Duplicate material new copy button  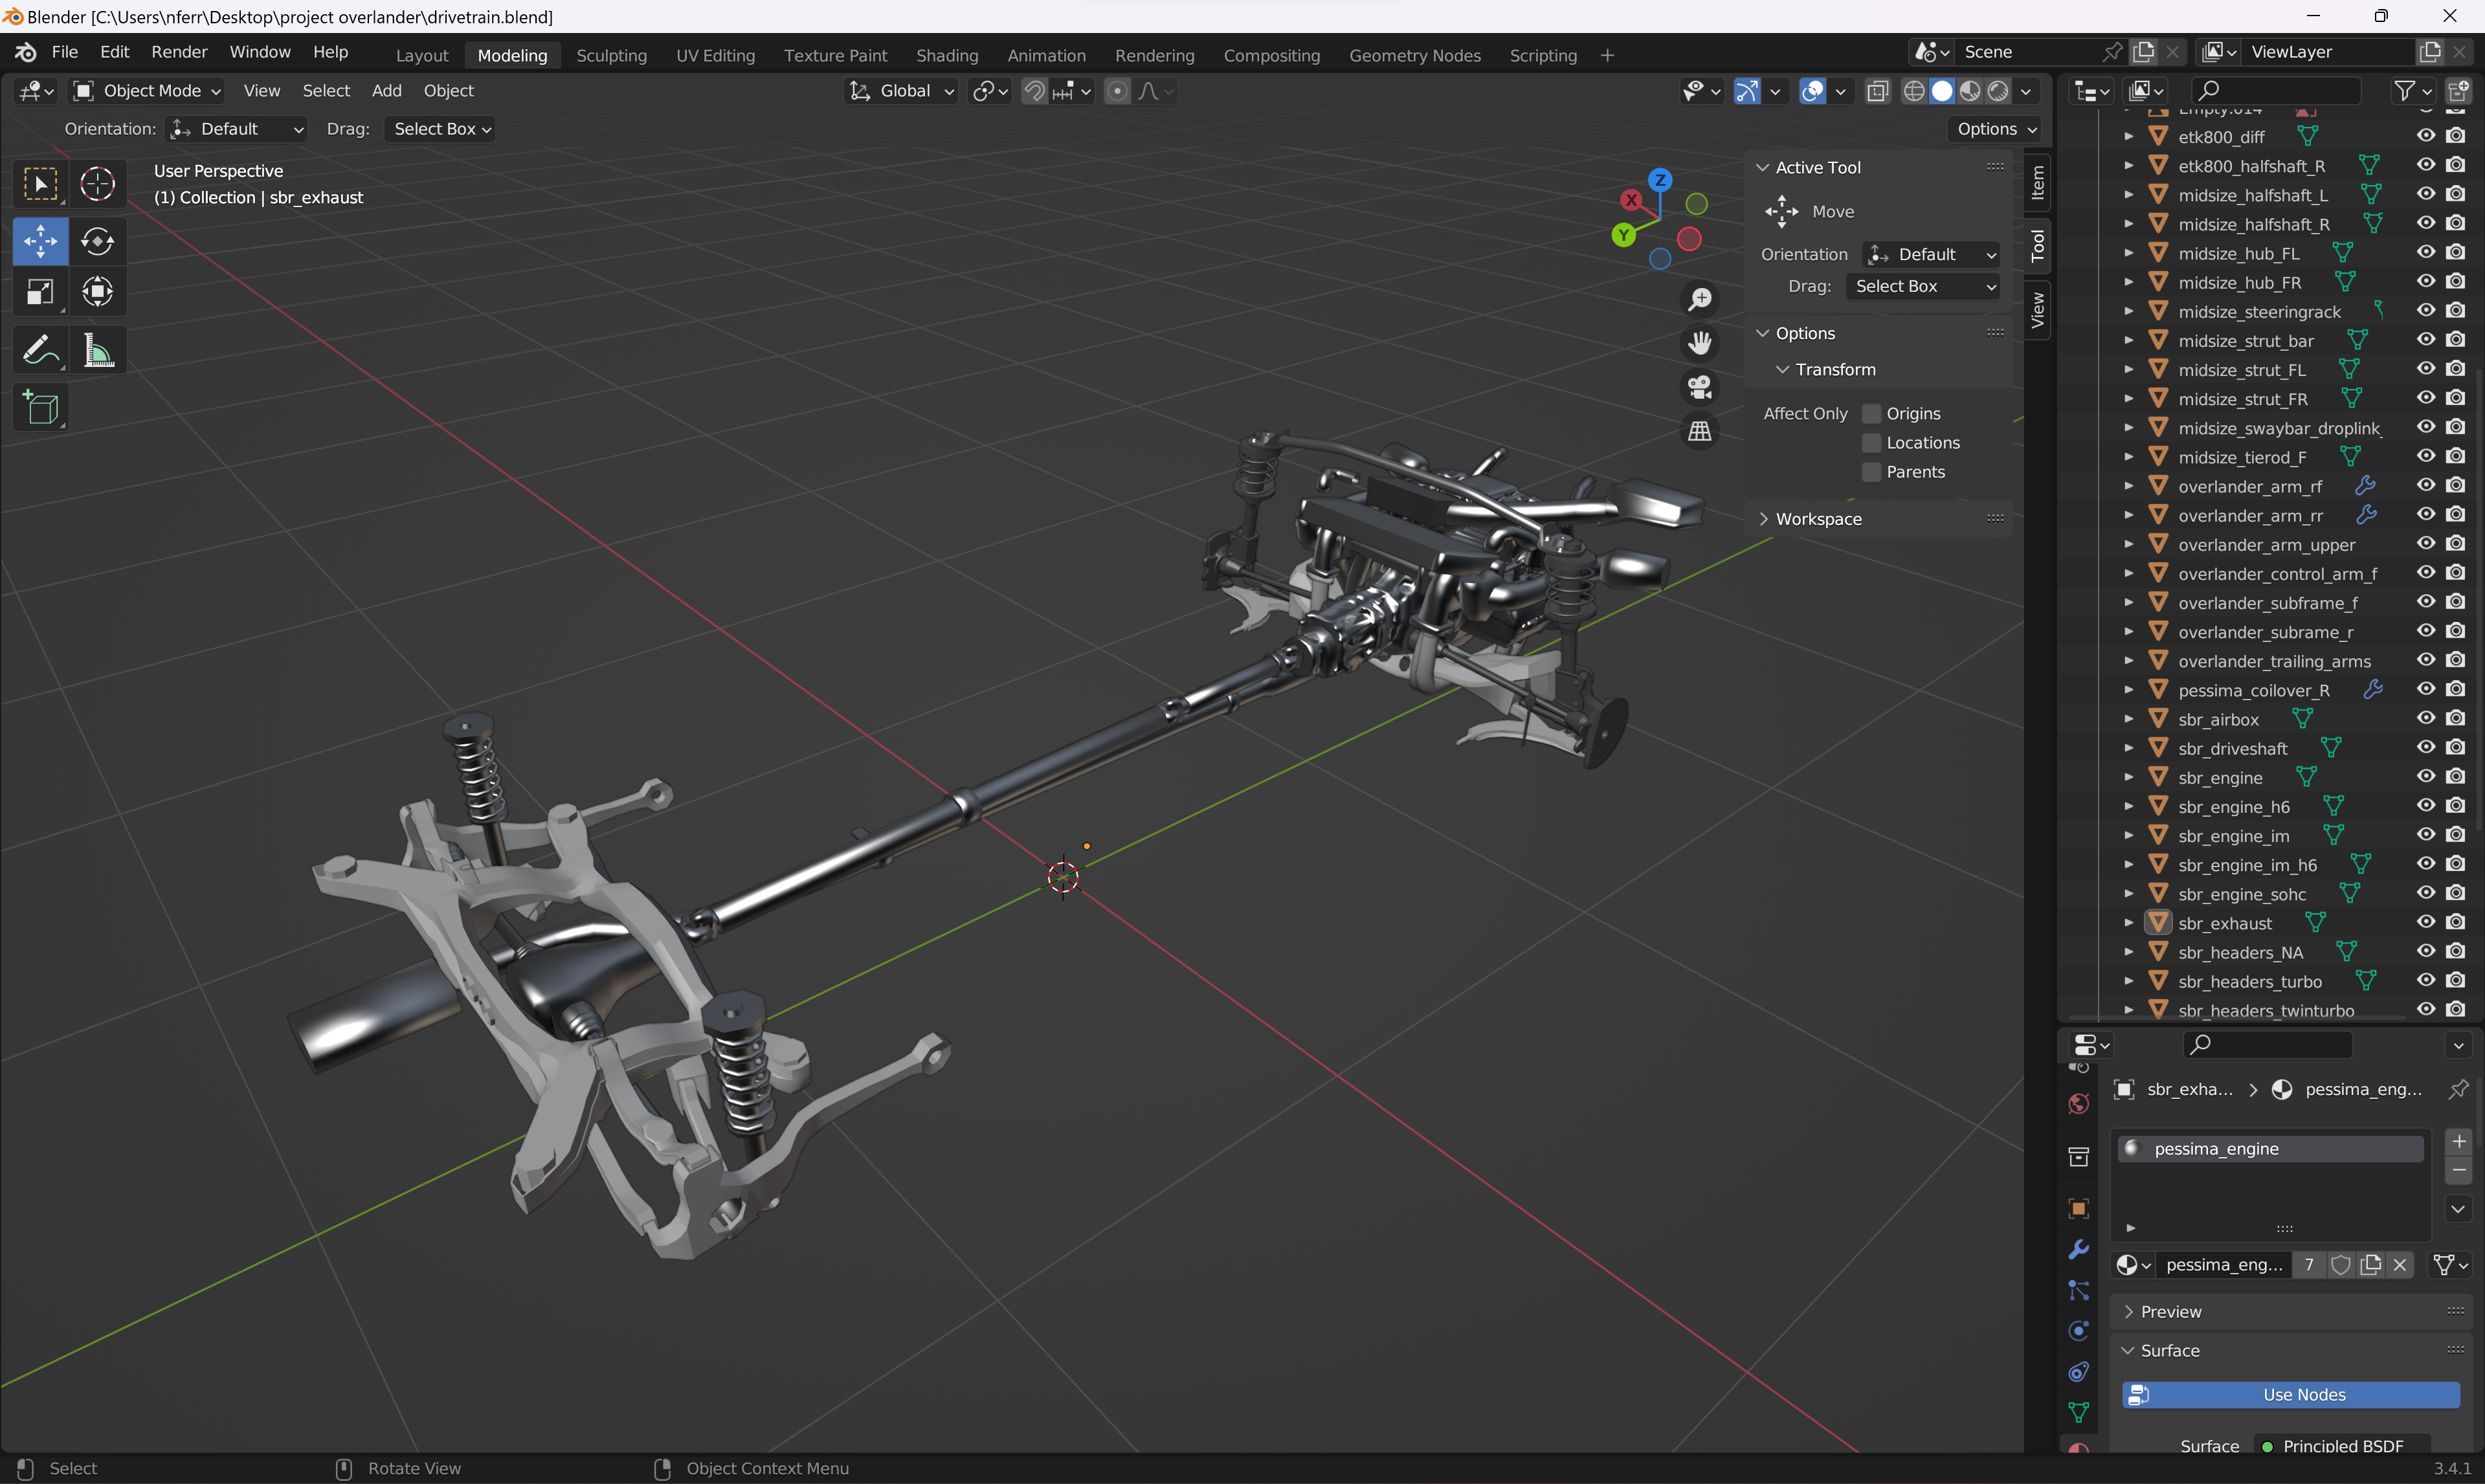(x=2371, y=1265)
